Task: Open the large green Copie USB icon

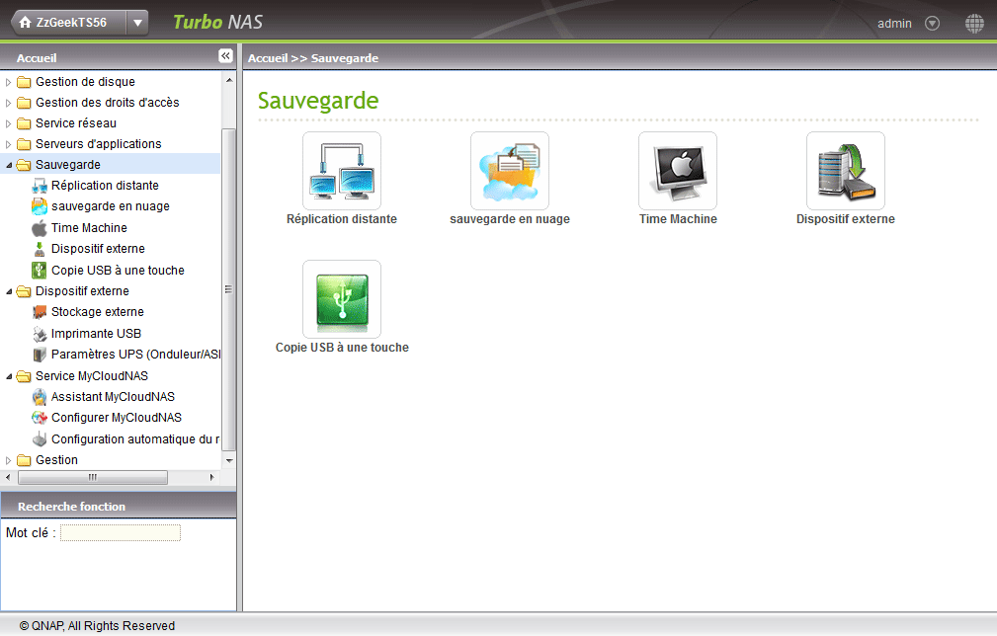Action: [342, 298]
